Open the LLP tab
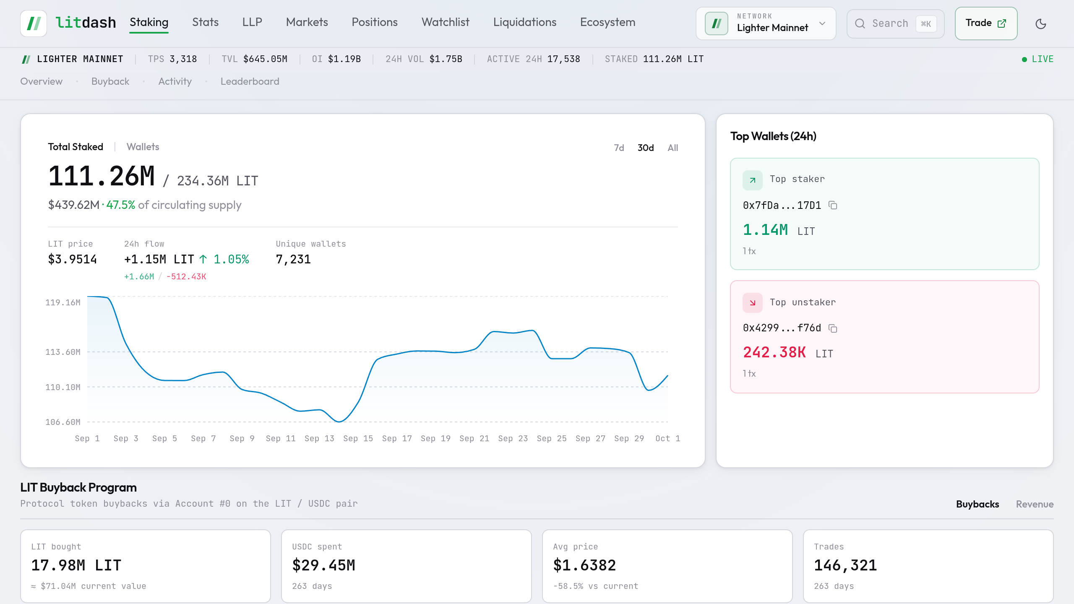 (x=252, y=22)
